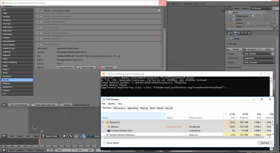280x153 pixels.
Task: Collapse the appleseed add-on details triangle
Action: click(37, 44)
